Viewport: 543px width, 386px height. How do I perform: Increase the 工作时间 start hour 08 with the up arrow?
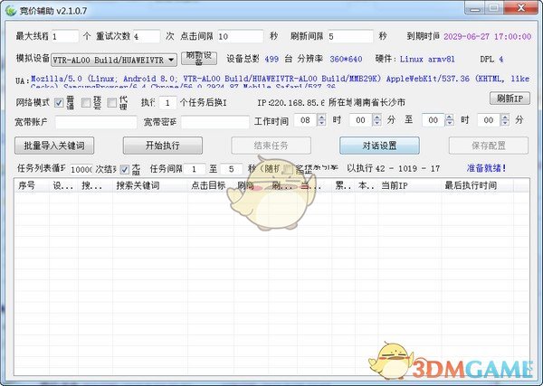[x=321, y=118]
